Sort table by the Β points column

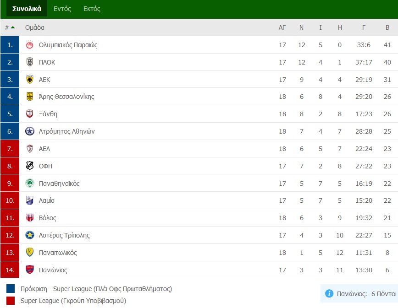[x=387, y=27]
